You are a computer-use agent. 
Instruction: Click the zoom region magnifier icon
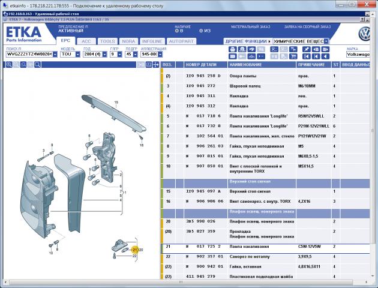23,65
